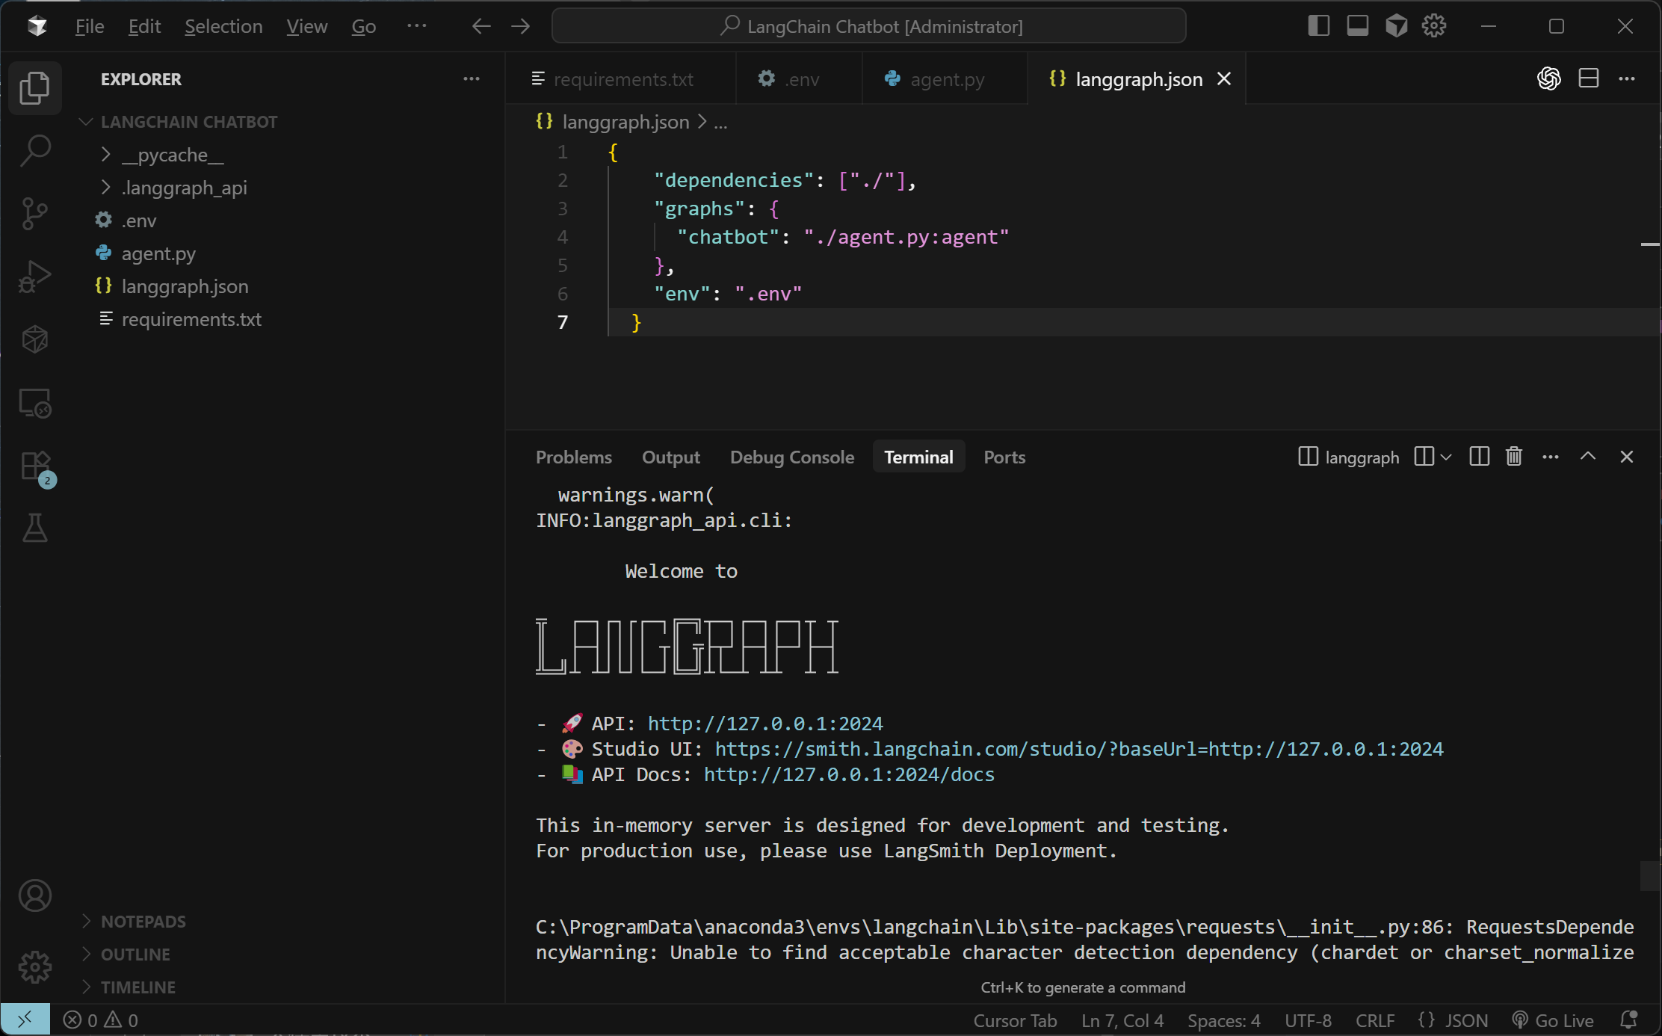
Task: Open the View menu
Action: click(306, 26)
